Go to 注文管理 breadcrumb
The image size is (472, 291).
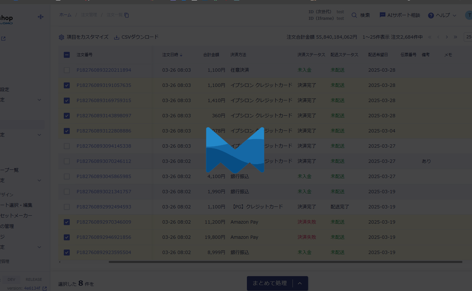coord(89,15)
